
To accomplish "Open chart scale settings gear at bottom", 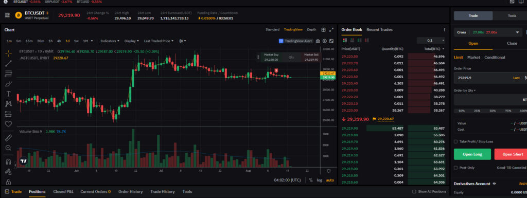I will pyautogui.click(x=328, y=171).
